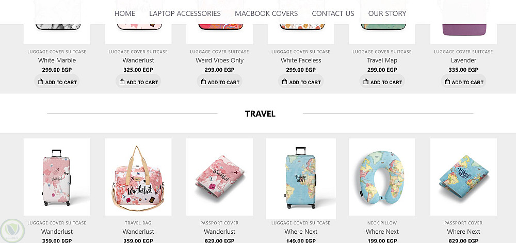This screenshot has height=243, width=516.
Task: Open pink Wanderlust suitcase cover image
Action: coord(57,177)
